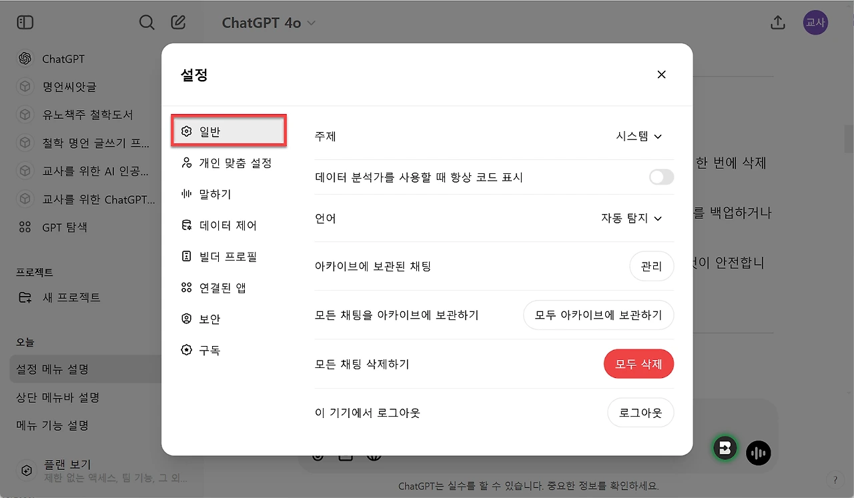Open the 교사를 위한 AI 인공... GPT

point(85,171)
